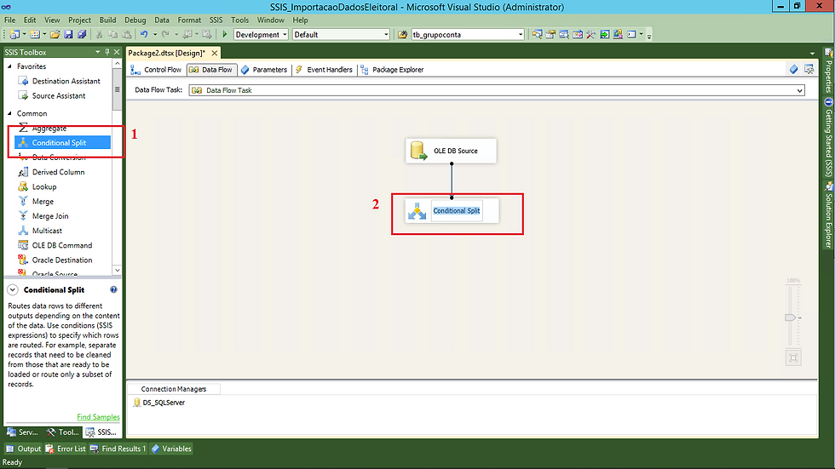Image resolution: width=835 pixels, height=469 pixels.
Task: Open the Format menu
Action: (x=189, y=20)
